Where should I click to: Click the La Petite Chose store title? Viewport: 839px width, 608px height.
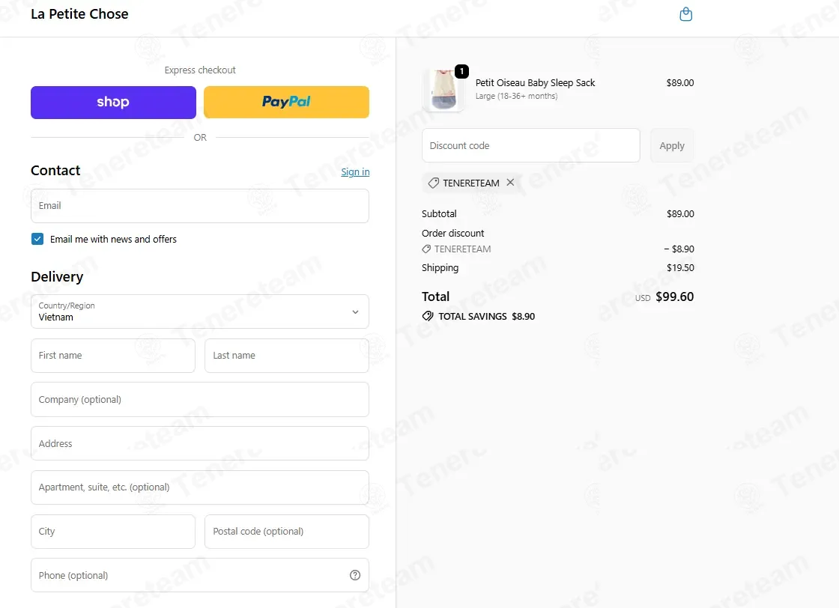(x=79, y=14)
